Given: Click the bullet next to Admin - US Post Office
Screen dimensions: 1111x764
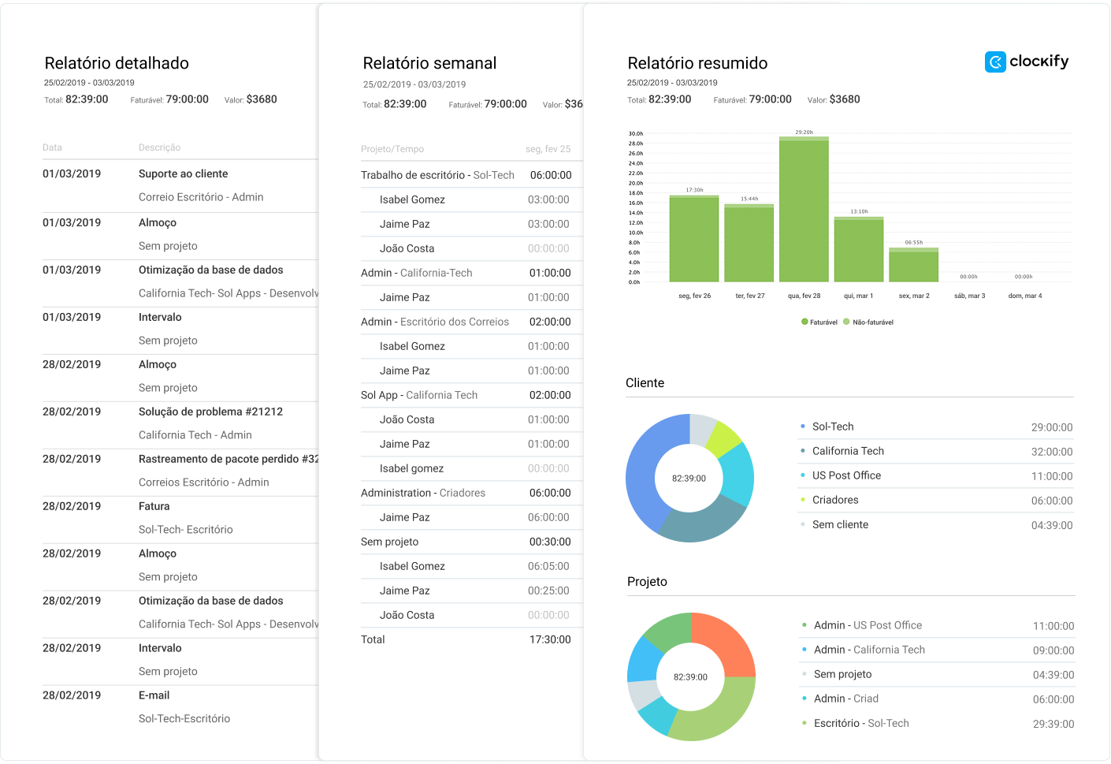Looking at the screenshot, I should (x=804, y=625).
